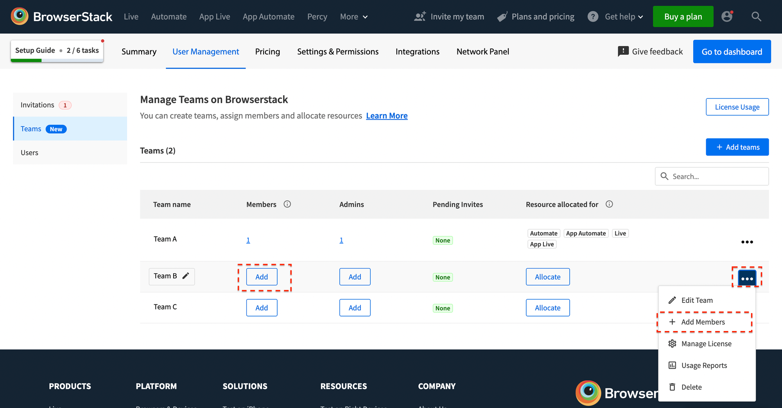
Task: Open the Team A three-dot menu
Action: [x=747, y=242]
